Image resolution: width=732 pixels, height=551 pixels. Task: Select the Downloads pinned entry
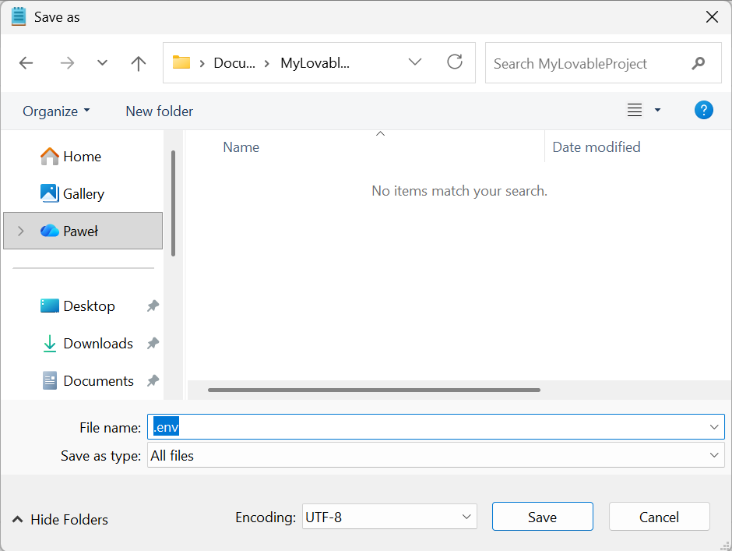(97, 343)
